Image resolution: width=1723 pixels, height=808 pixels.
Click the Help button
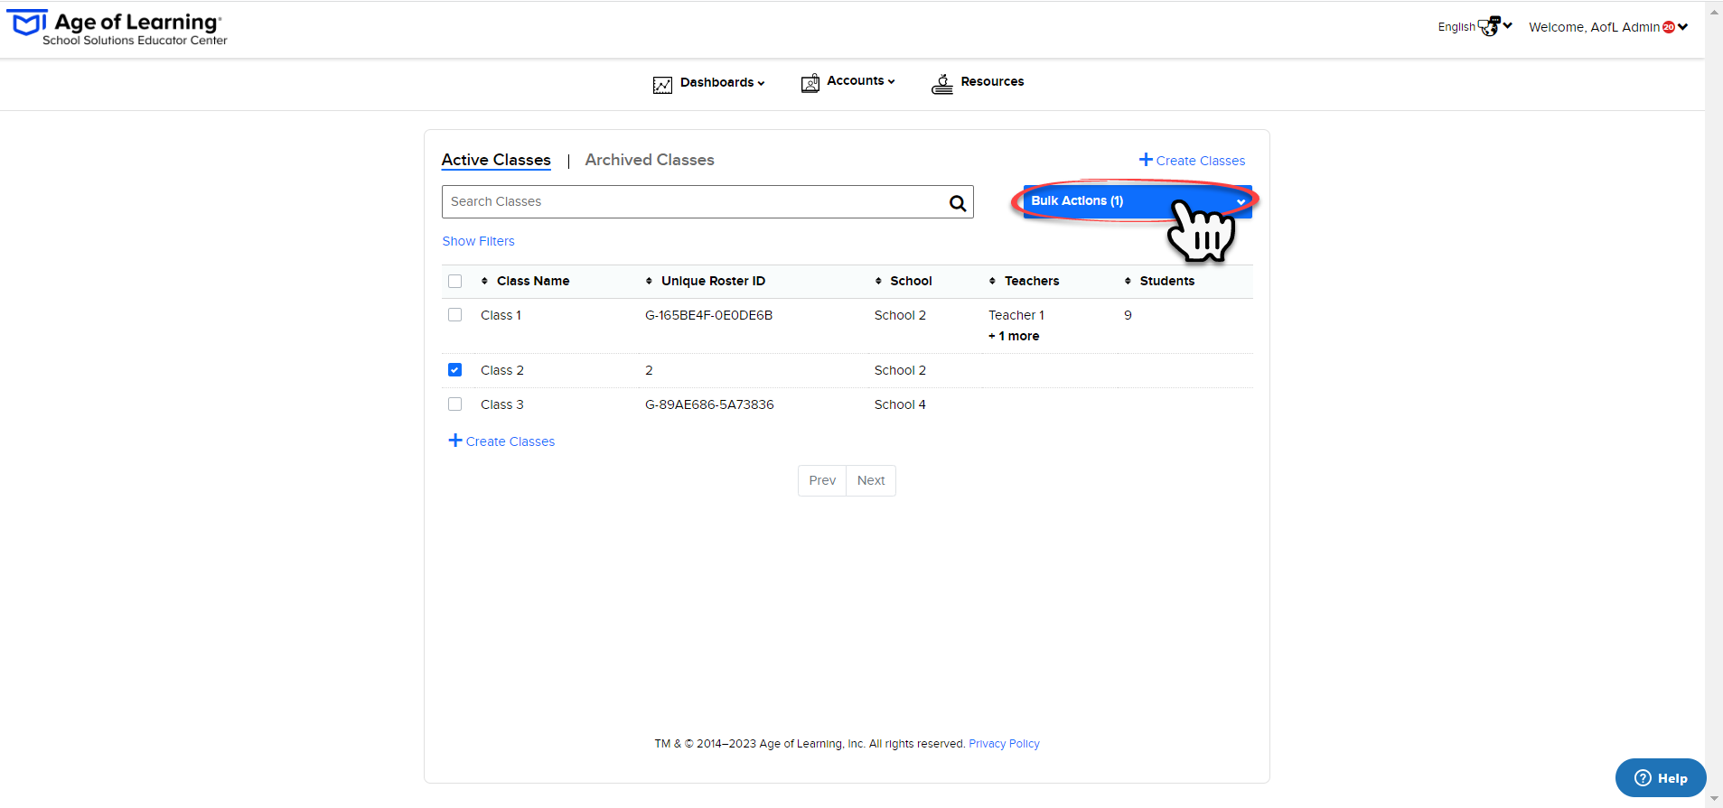(1661, 778)
